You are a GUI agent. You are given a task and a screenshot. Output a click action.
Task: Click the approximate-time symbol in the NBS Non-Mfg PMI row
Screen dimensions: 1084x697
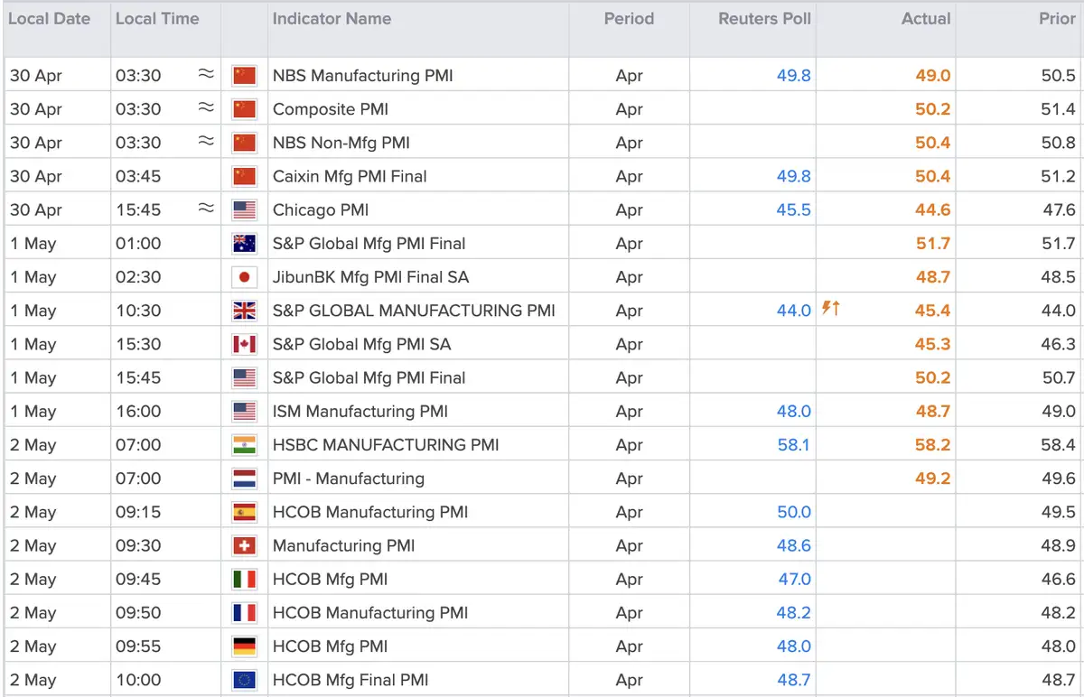coord(206,142)
